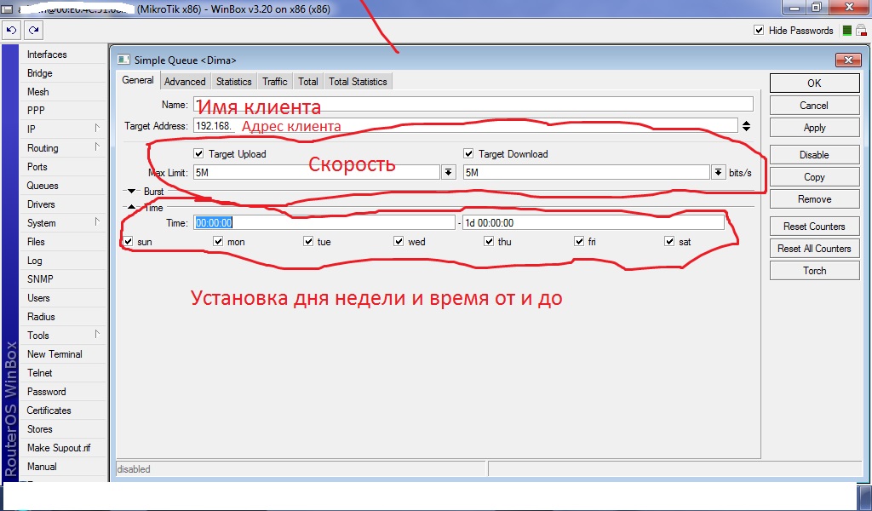Click the Apply button
Viewport: 872px width, 511px height.
[x=815, y=128]
